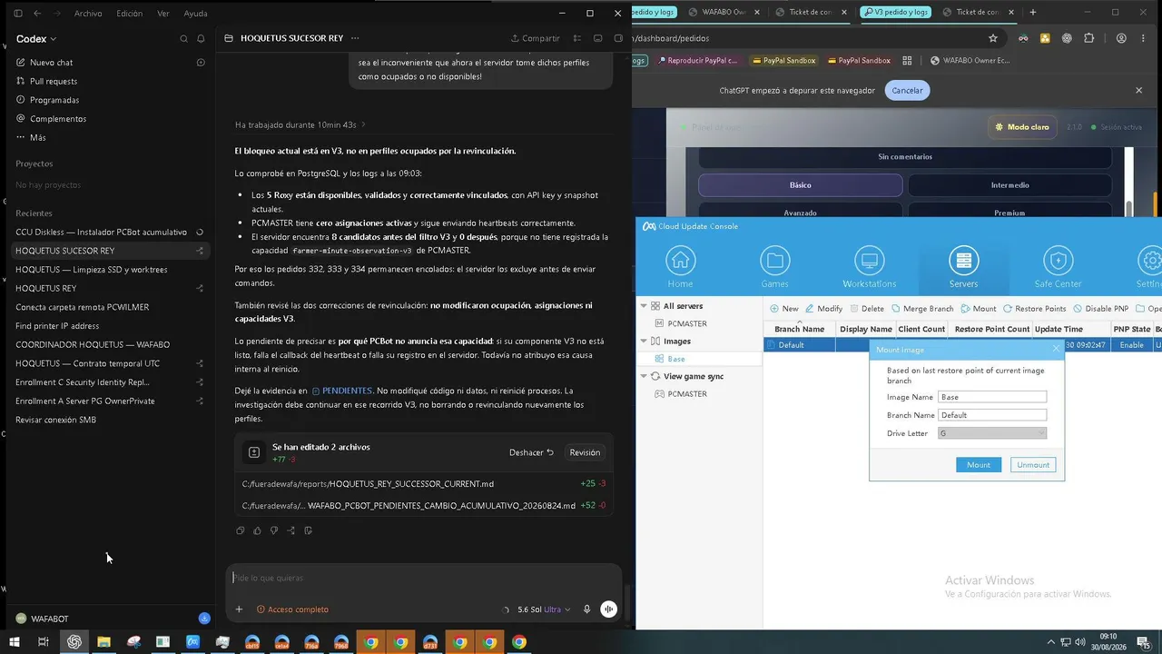Click the Revisión button
The image size is (1162, 654).
tap(585, 452)
